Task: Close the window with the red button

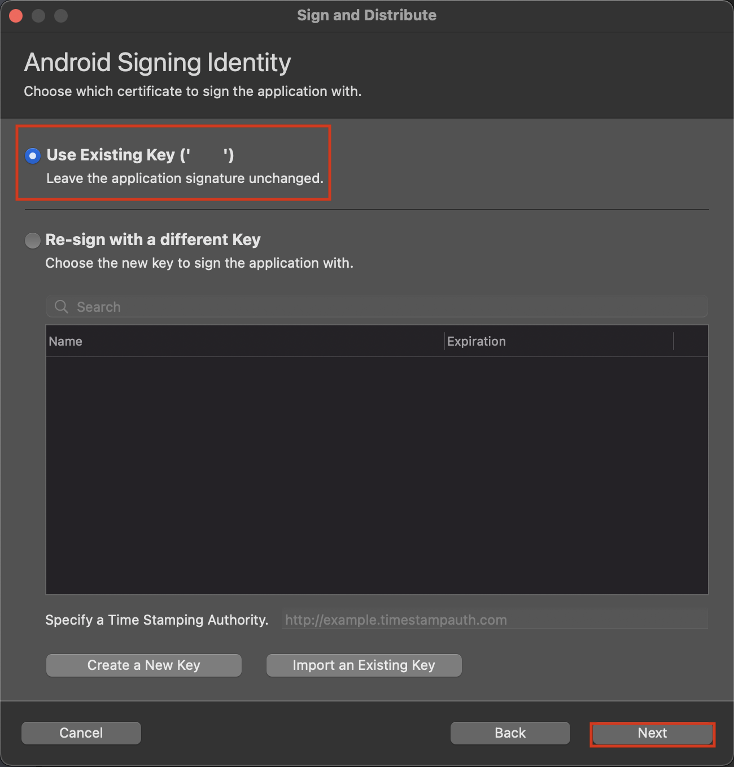Action: tap(16, 16)
